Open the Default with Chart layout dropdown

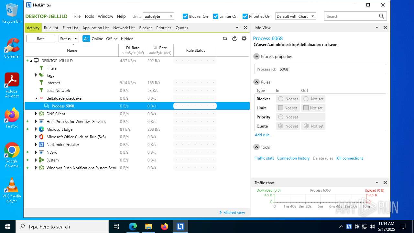pyautogui.click(x=296, y=16)
